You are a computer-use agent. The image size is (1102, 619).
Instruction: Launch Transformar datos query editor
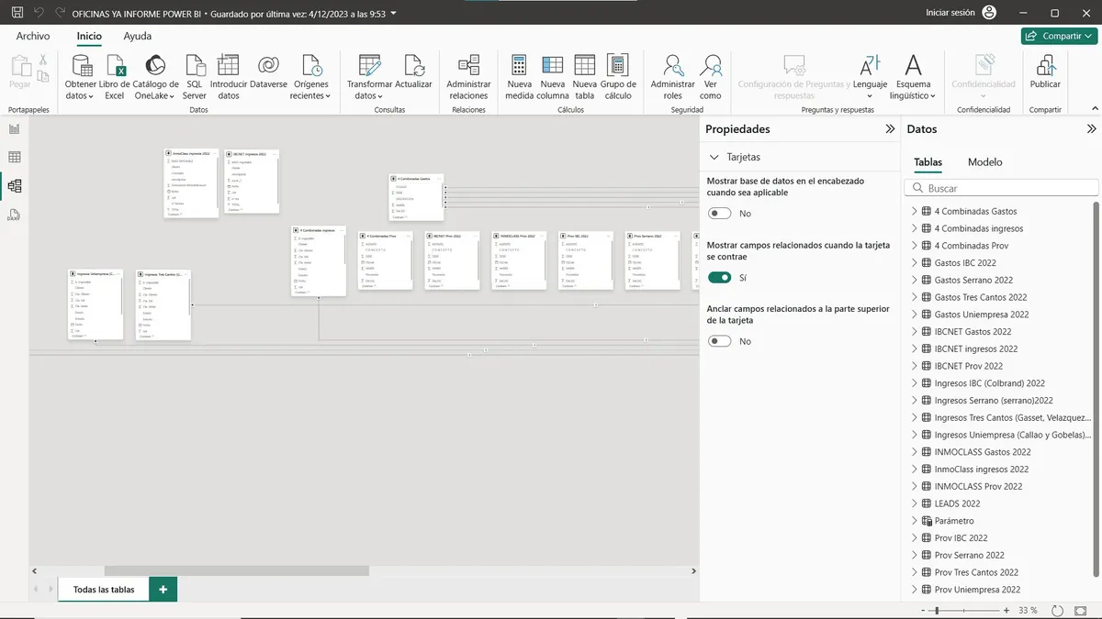coord(369,78)
